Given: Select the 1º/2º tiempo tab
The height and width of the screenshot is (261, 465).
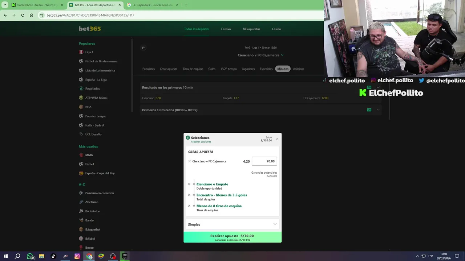Looking at the screenshot, I should [x=229, y=69].
